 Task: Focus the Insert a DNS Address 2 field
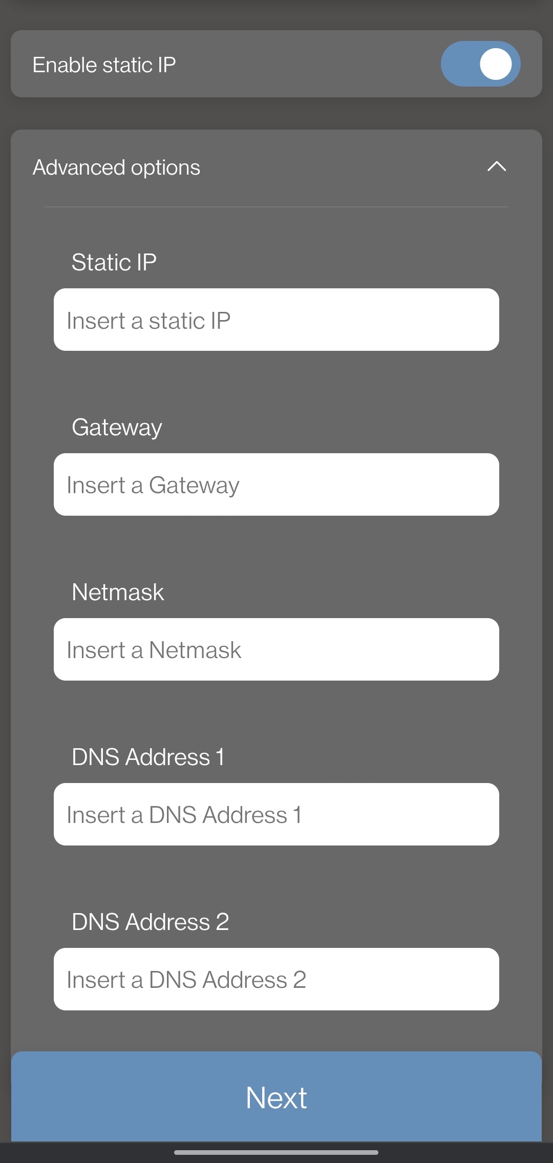click(276, 979)
